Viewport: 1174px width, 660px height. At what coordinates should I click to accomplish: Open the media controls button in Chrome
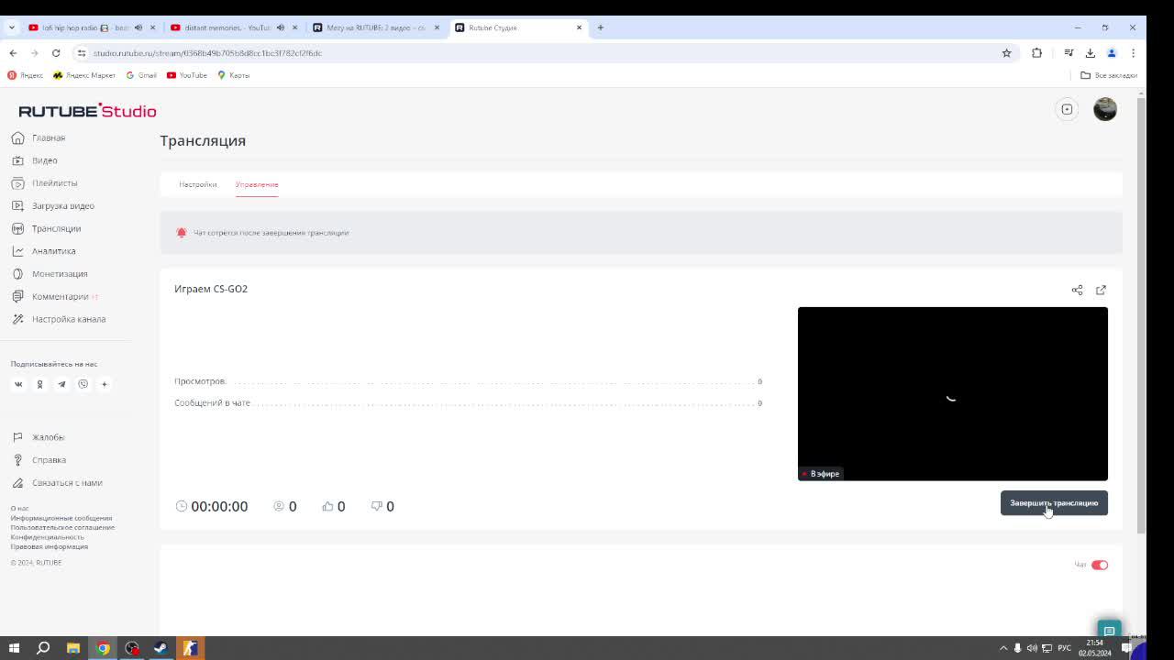(1068, 53)
